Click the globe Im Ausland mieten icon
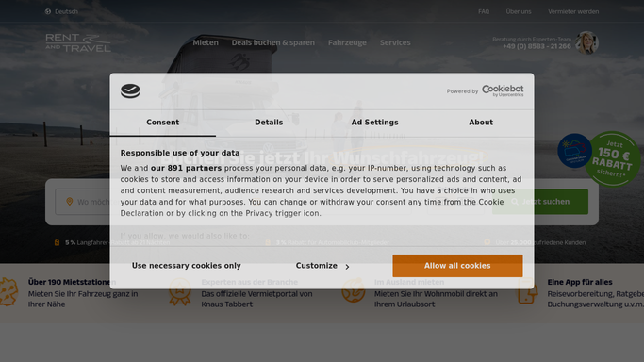Image resolution: width=644 pixels, height=362 pixels. [x=354, y=290]
